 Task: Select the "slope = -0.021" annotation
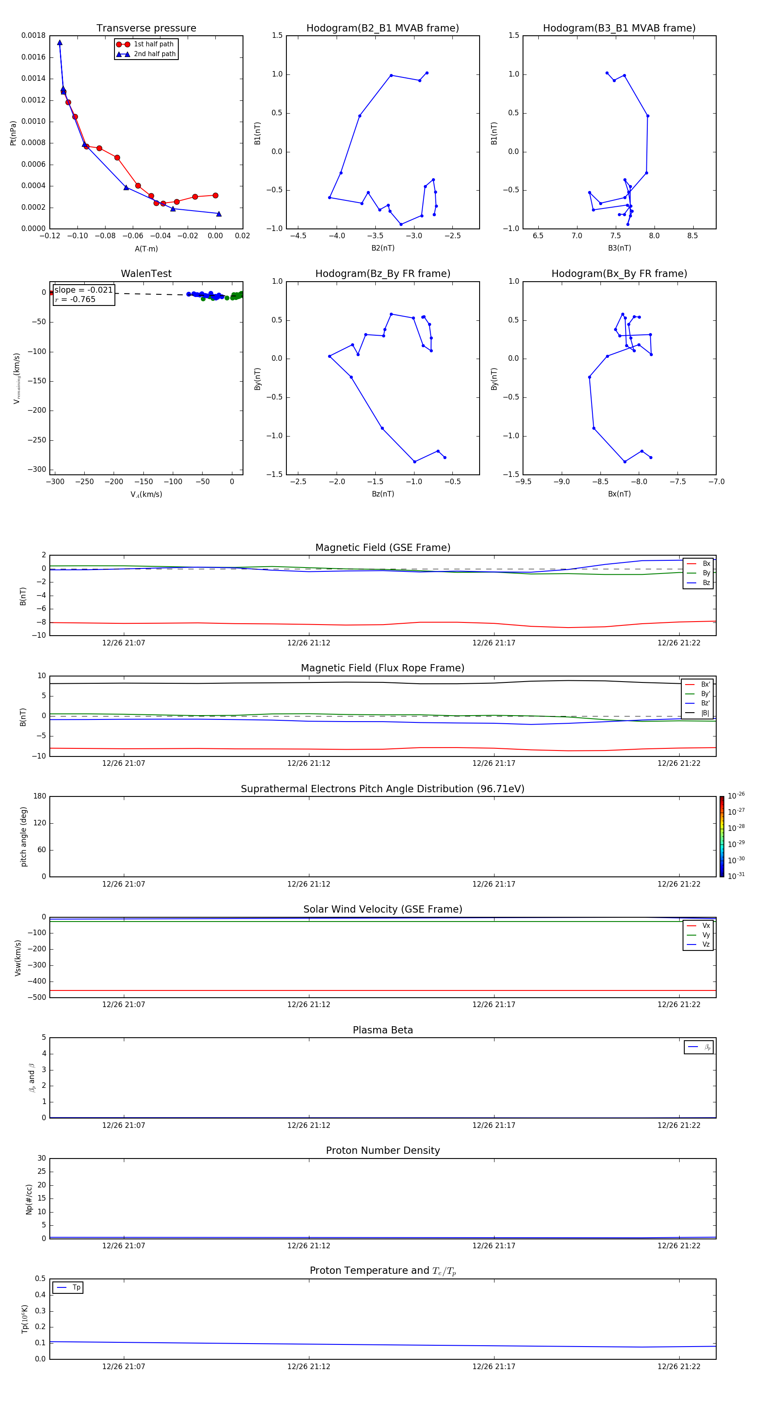[x=83, y=290]
